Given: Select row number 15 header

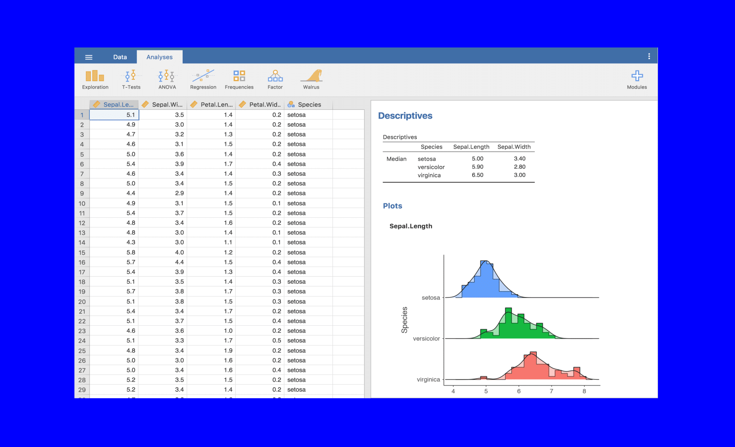Looking at the screenshot, I should pyautogui.click(x=82, y=252).
